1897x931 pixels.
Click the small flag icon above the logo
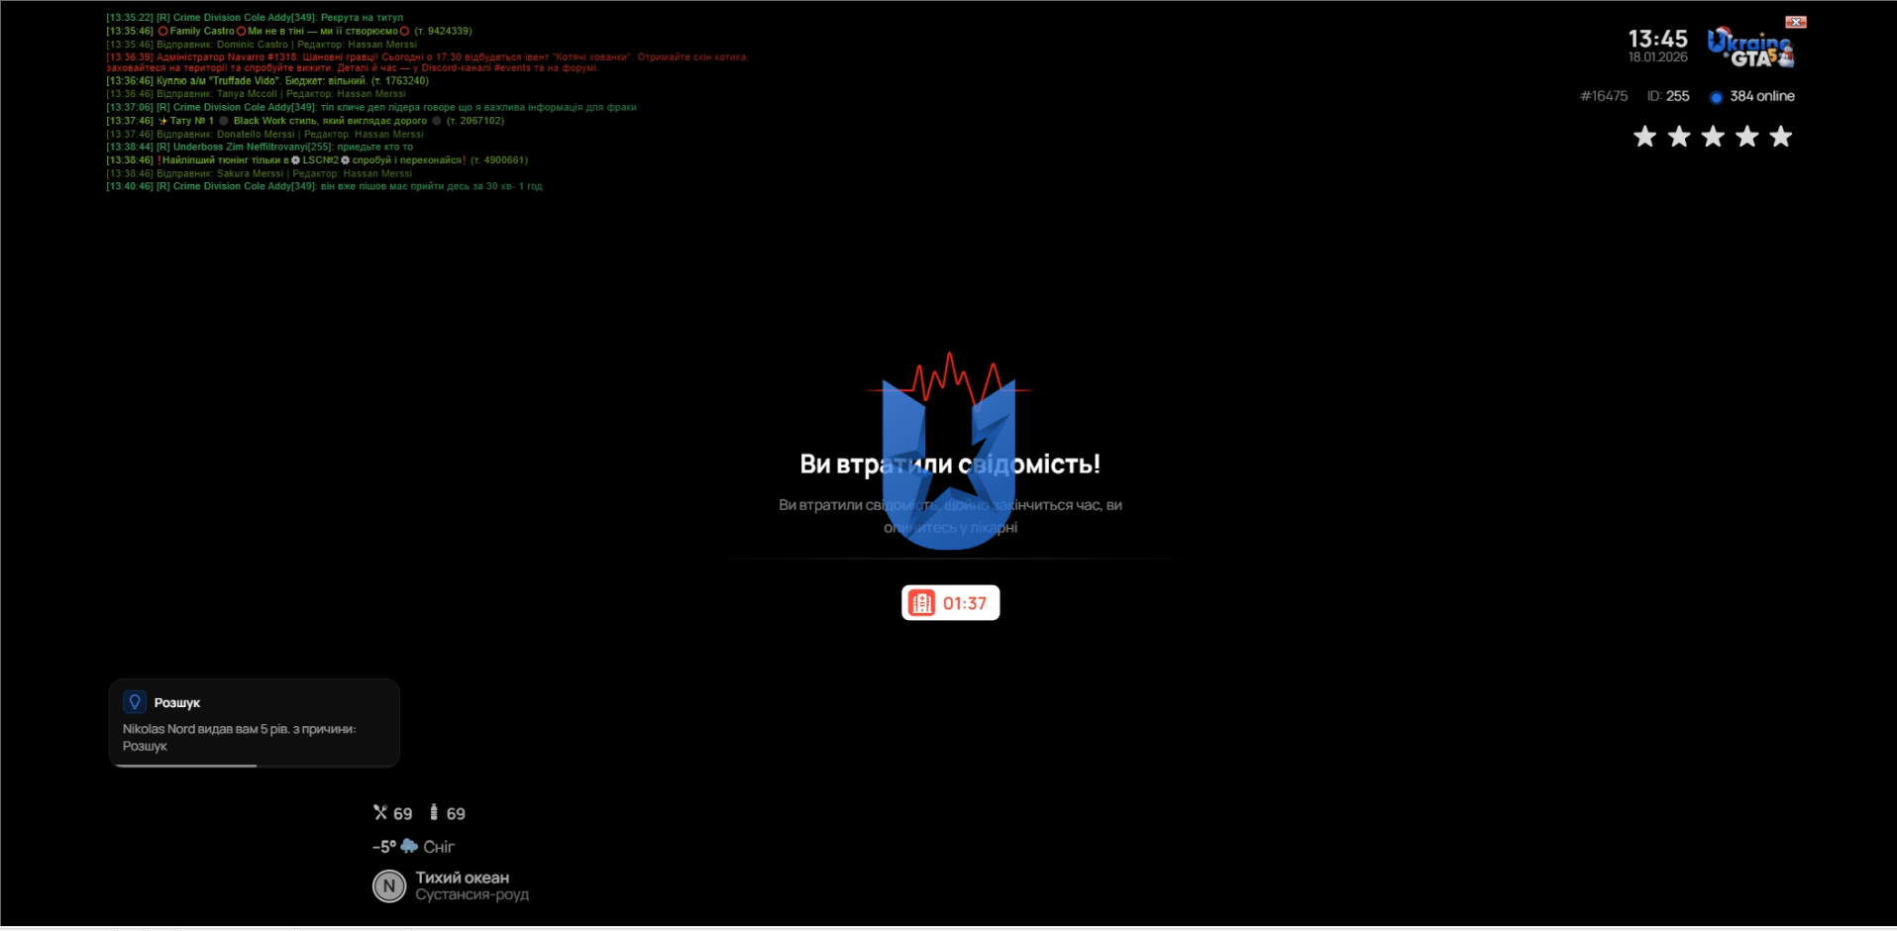click(x=1796, y=22)
